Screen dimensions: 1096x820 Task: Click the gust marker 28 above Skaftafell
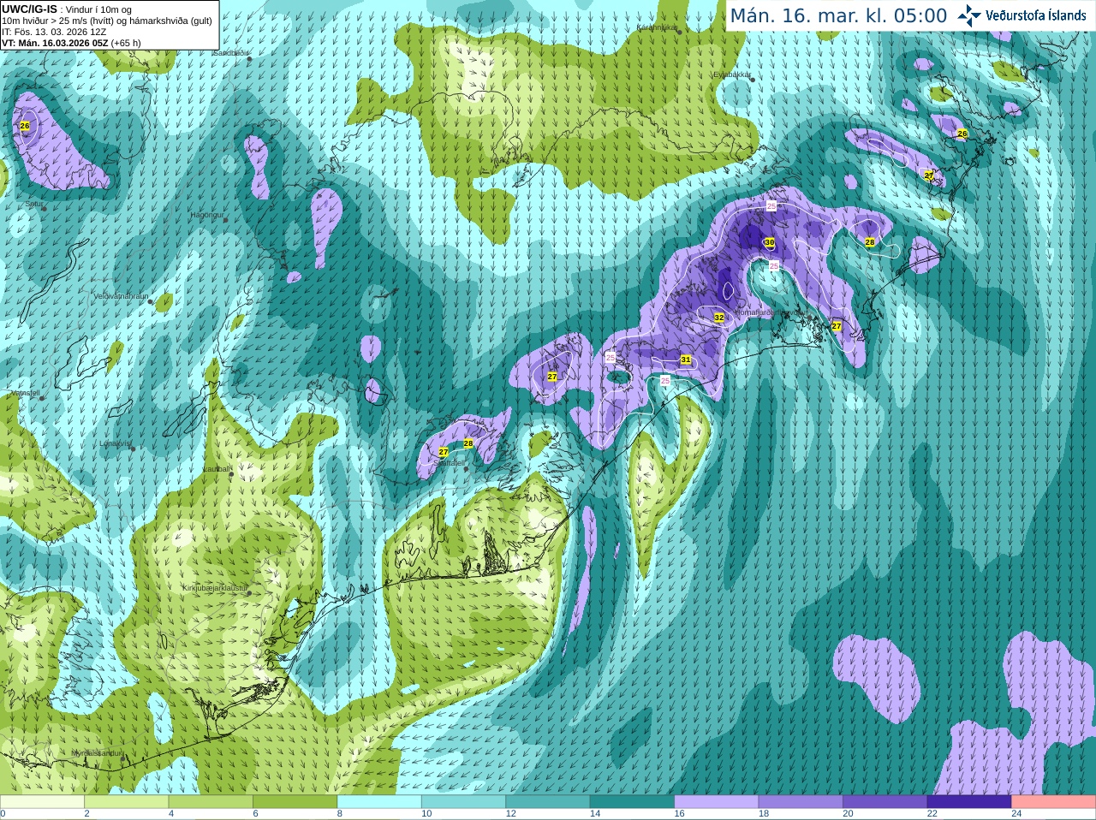(468, 443)
